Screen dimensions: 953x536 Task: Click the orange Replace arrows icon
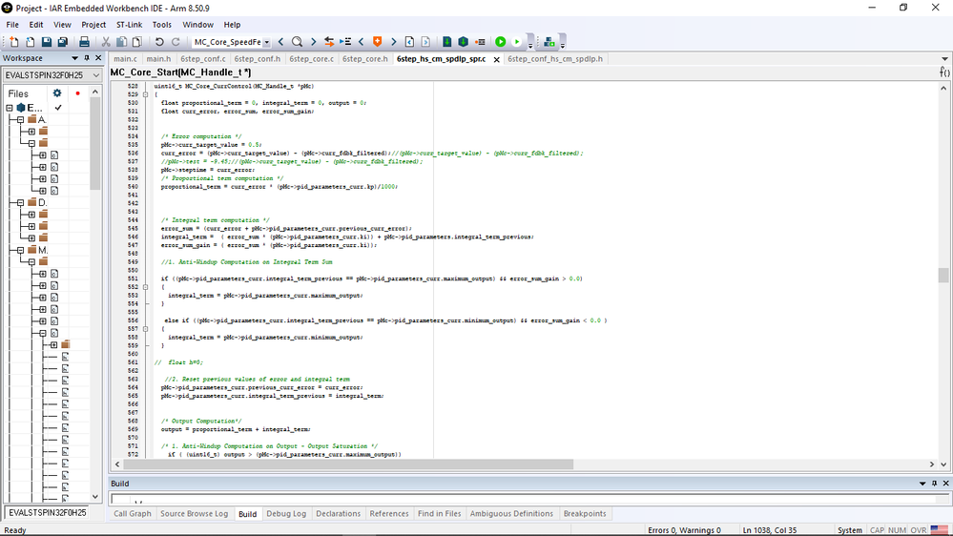pyautogui.click(x=329, y=42)
